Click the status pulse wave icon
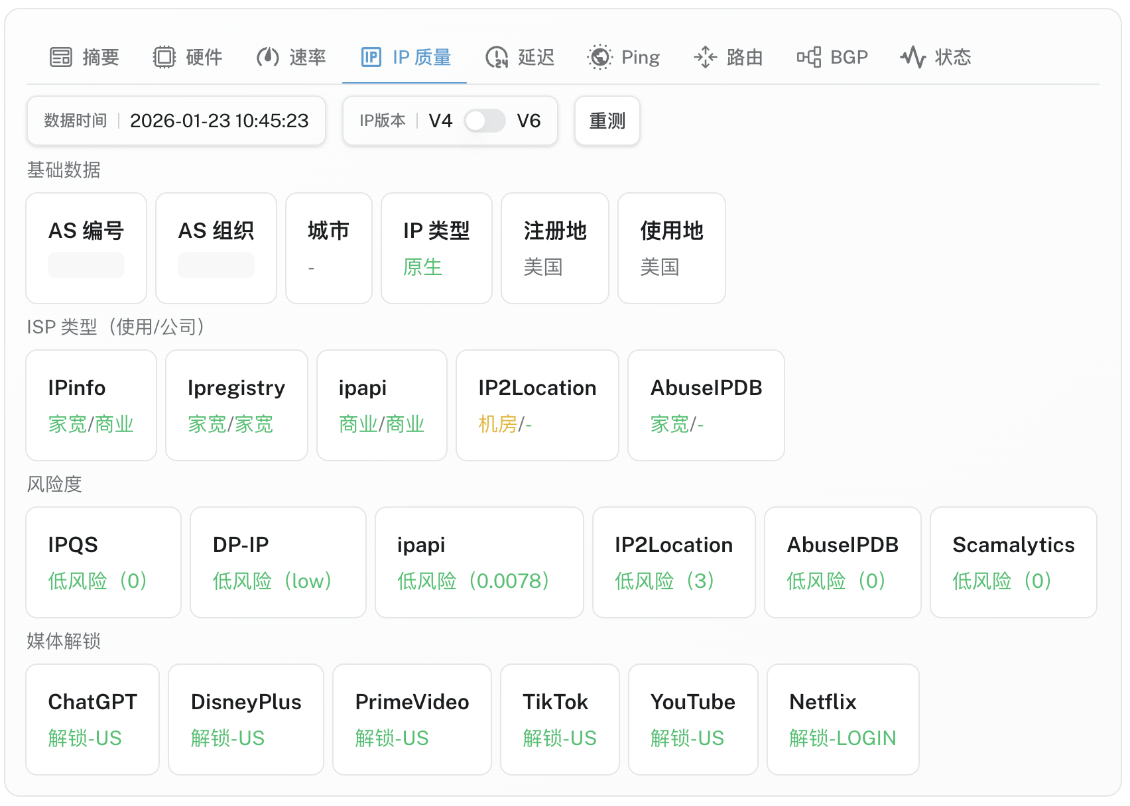The width and height of the screenshot is (1130, 806). coord(913,57)
